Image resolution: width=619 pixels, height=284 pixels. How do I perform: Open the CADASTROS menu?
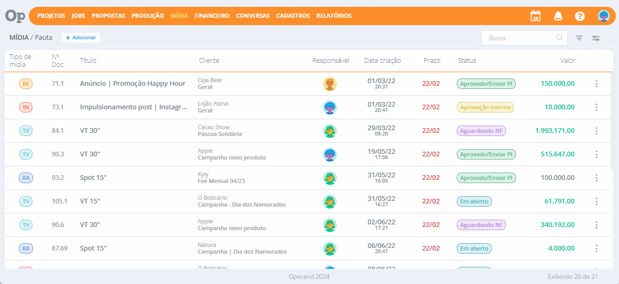293,16
